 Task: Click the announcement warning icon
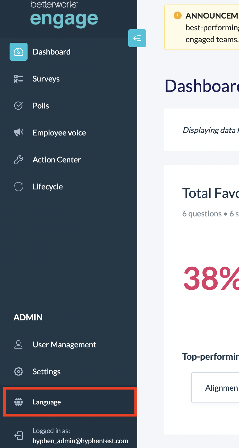point(178,15)
